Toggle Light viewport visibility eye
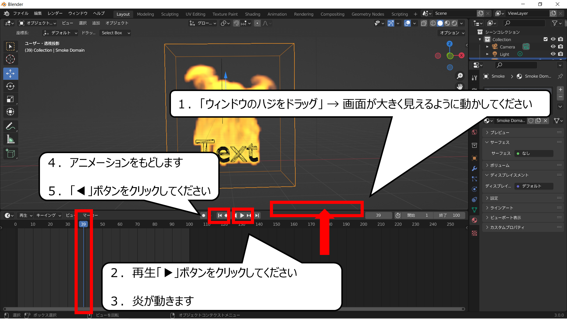 pyautogui.click(x=553, y=54)
